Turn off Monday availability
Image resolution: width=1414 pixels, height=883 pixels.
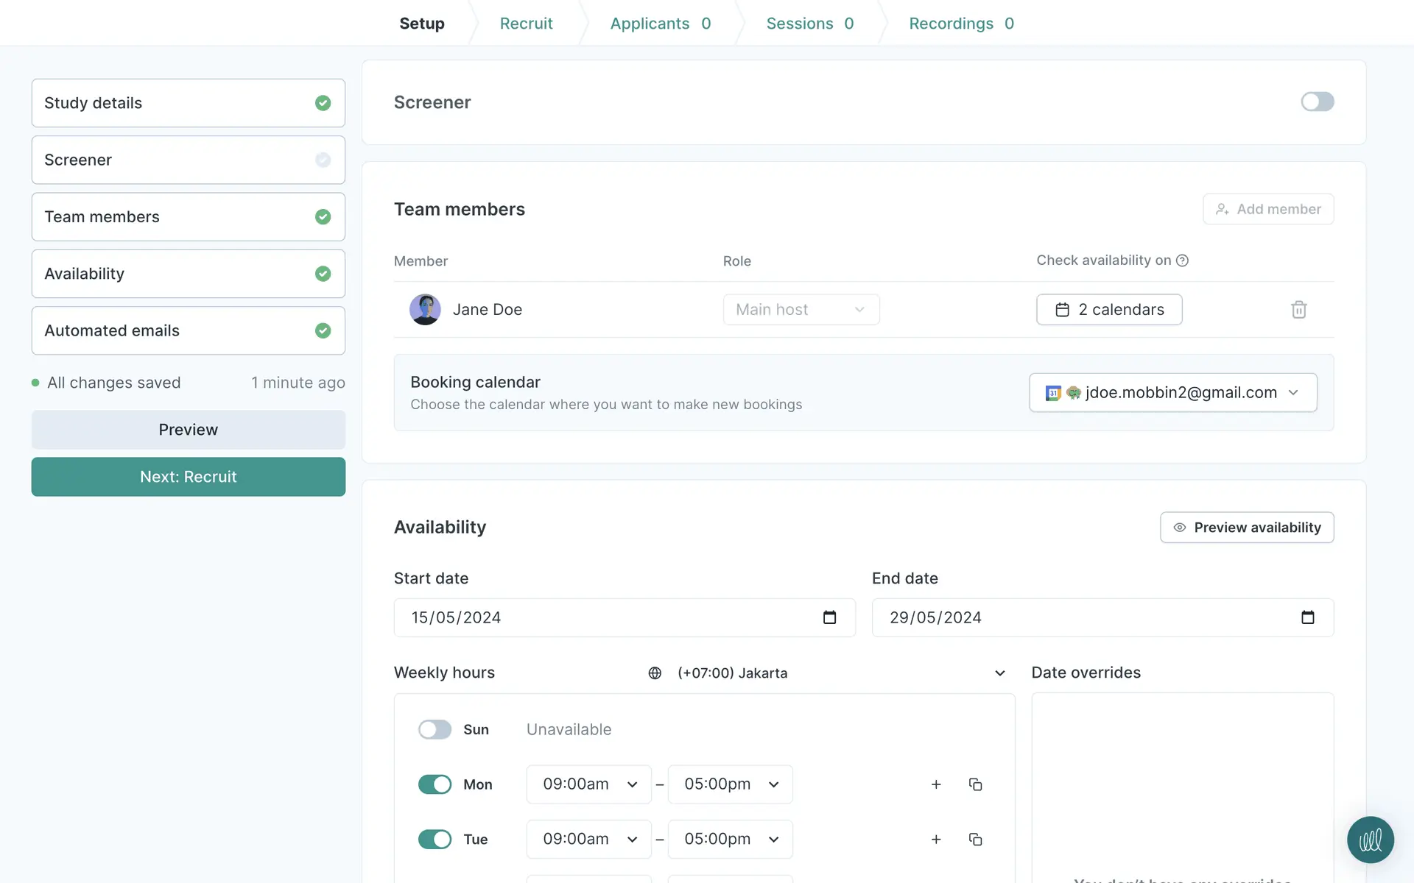click(435, 784)
